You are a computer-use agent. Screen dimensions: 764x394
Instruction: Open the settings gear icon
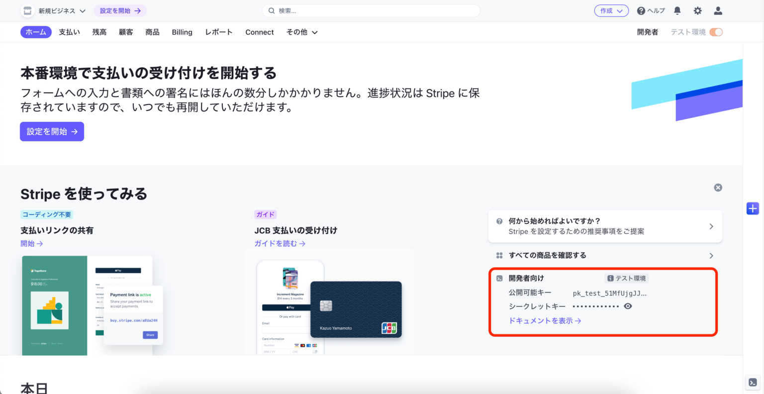697,10
